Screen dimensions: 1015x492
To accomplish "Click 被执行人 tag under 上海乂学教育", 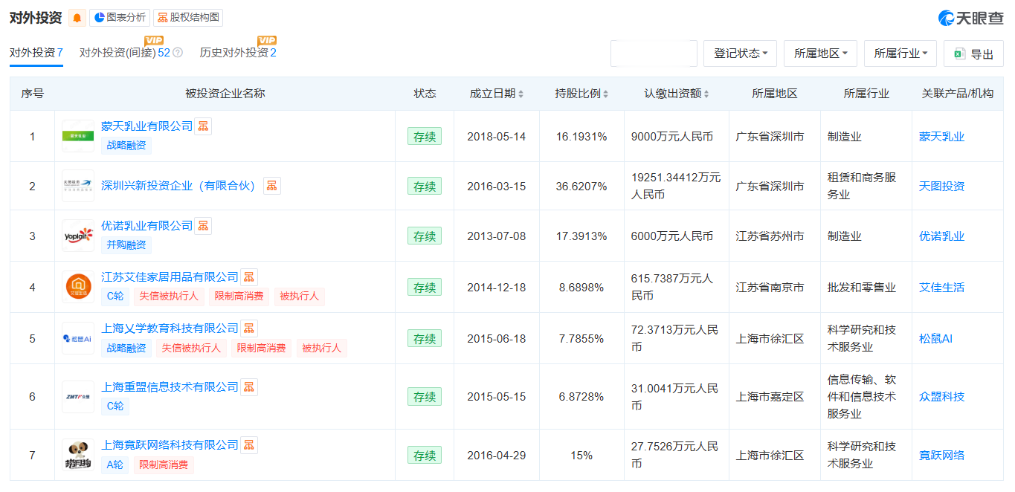I will (321, 348).
